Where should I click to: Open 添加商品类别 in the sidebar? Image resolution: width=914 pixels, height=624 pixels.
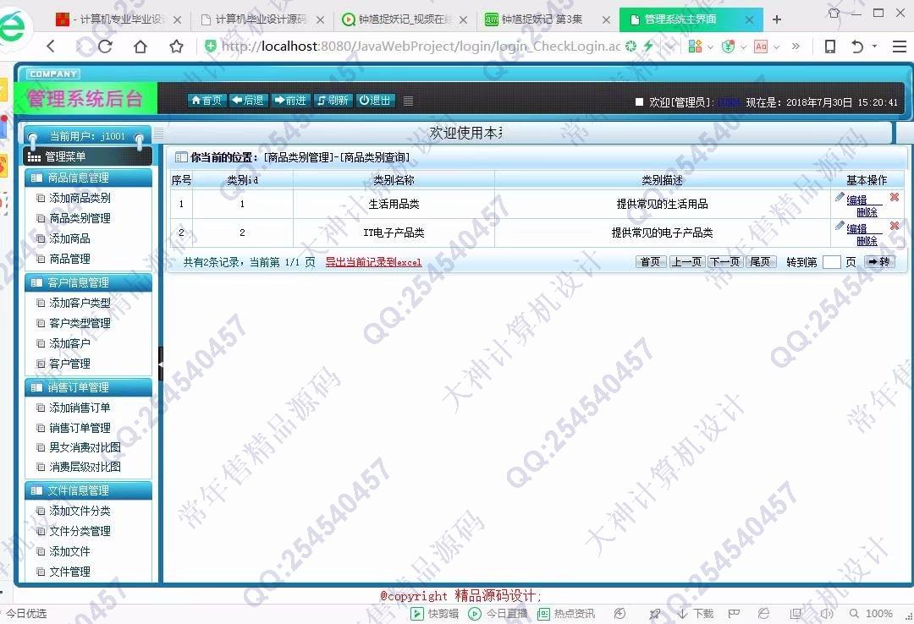pyautogui.click(x=80, y=198)
